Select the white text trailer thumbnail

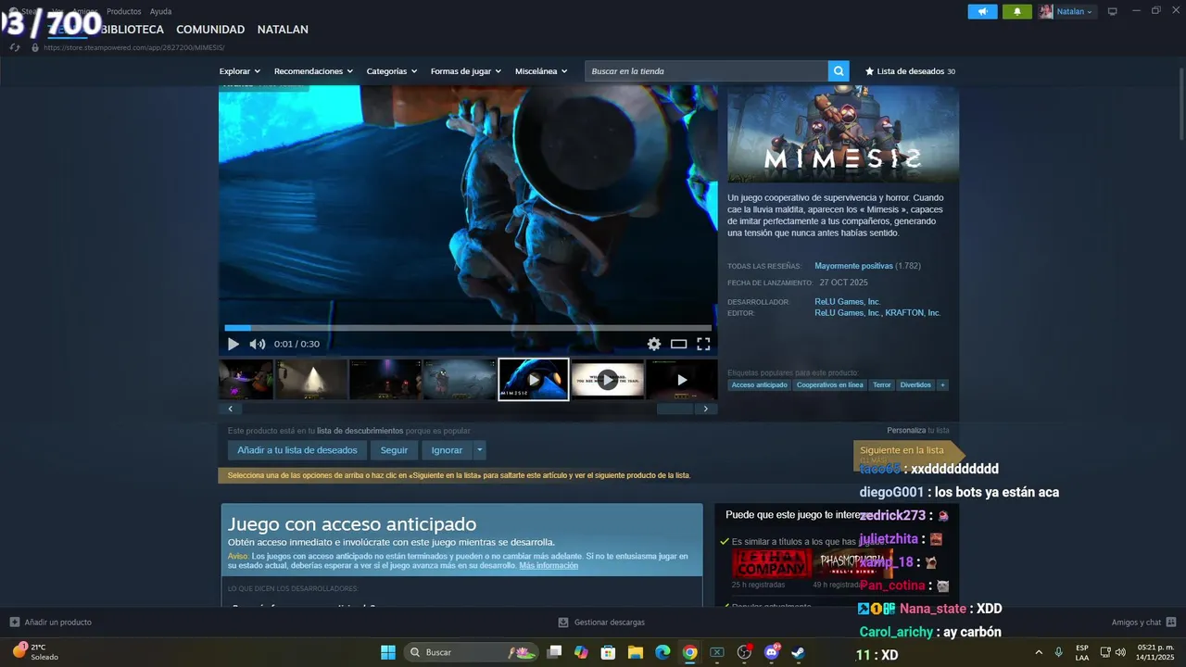[607, 380]
